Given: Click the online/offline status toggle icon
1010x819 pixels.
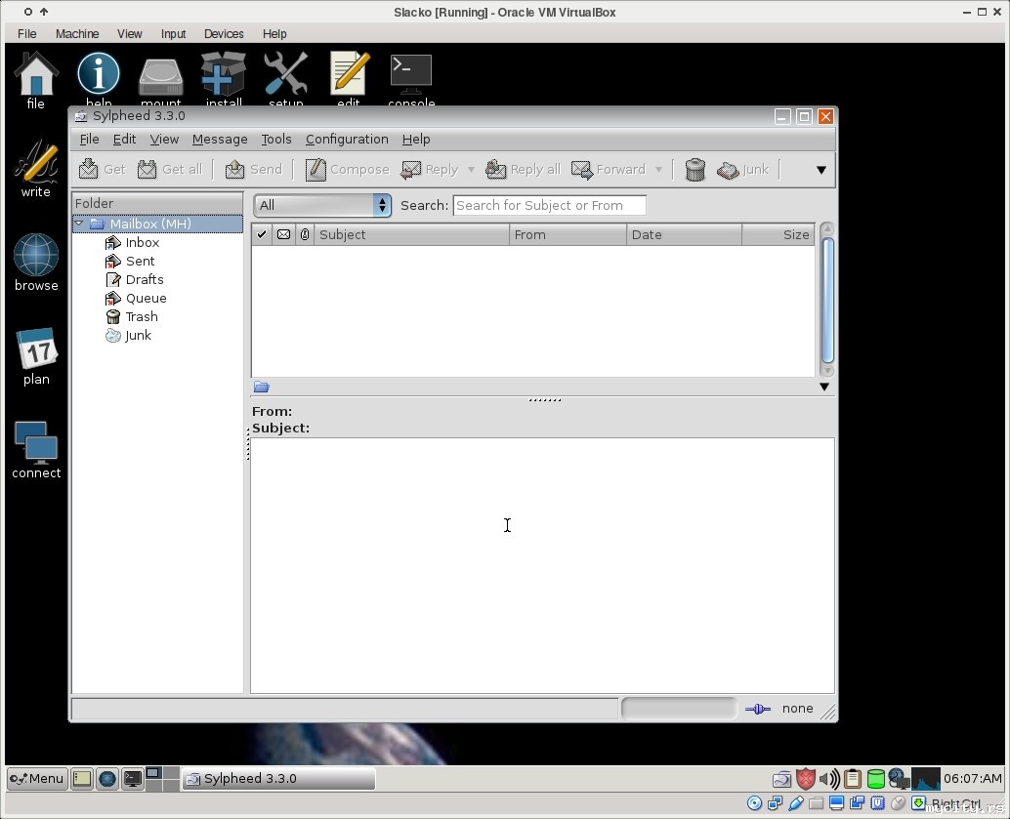Looking at the screenshot, I should coord(757,709).
